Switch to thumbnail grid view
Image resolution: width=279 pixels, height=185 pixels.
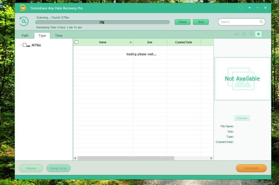[244, 34]
